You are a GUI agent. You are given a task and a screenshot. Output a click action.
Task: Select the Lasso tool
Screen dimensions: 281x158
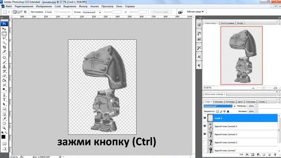4,38
